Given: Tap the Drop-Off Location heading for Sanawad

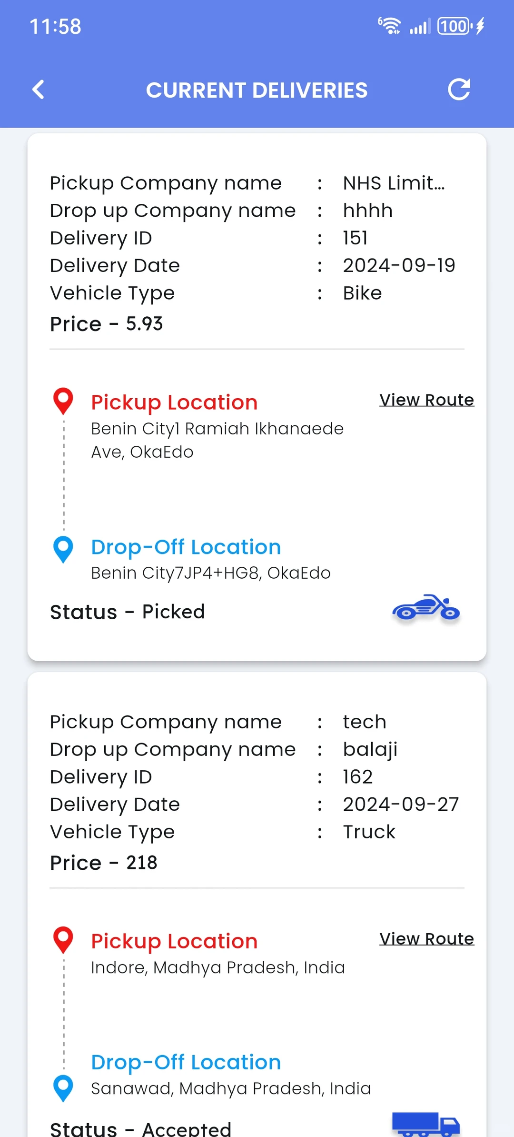Looking at the screenshot, I should [x=186, y=1062].
